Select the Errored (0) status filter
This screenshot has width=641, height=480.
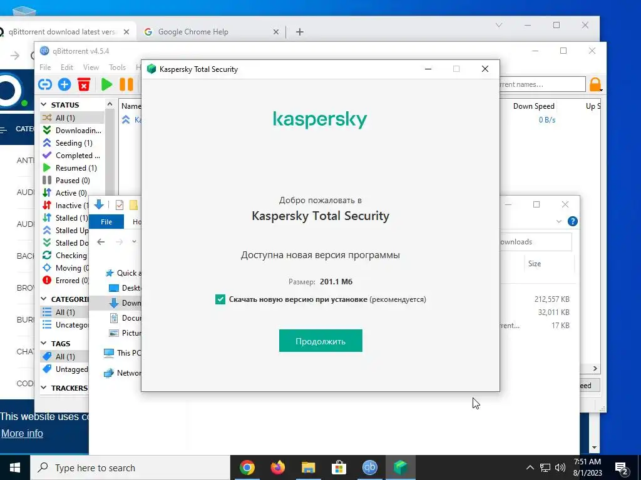click(65, 281)
